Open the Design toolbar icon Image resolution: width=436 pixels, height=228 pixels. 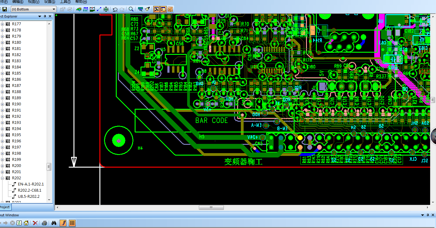click(x=78, y=9)
